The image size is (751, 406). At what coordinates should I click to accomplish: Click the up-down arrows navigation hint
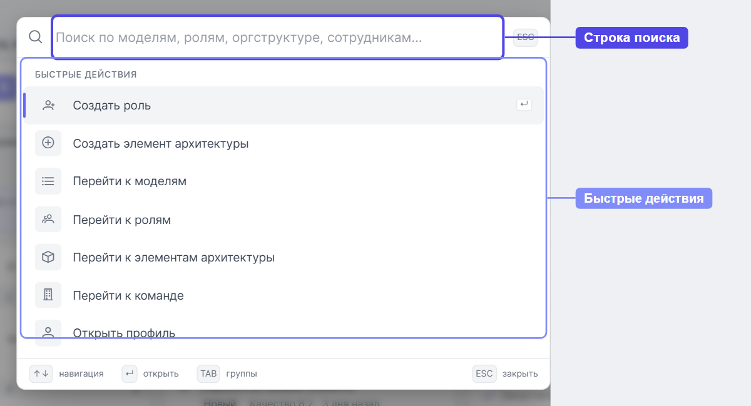click(41, 373)
